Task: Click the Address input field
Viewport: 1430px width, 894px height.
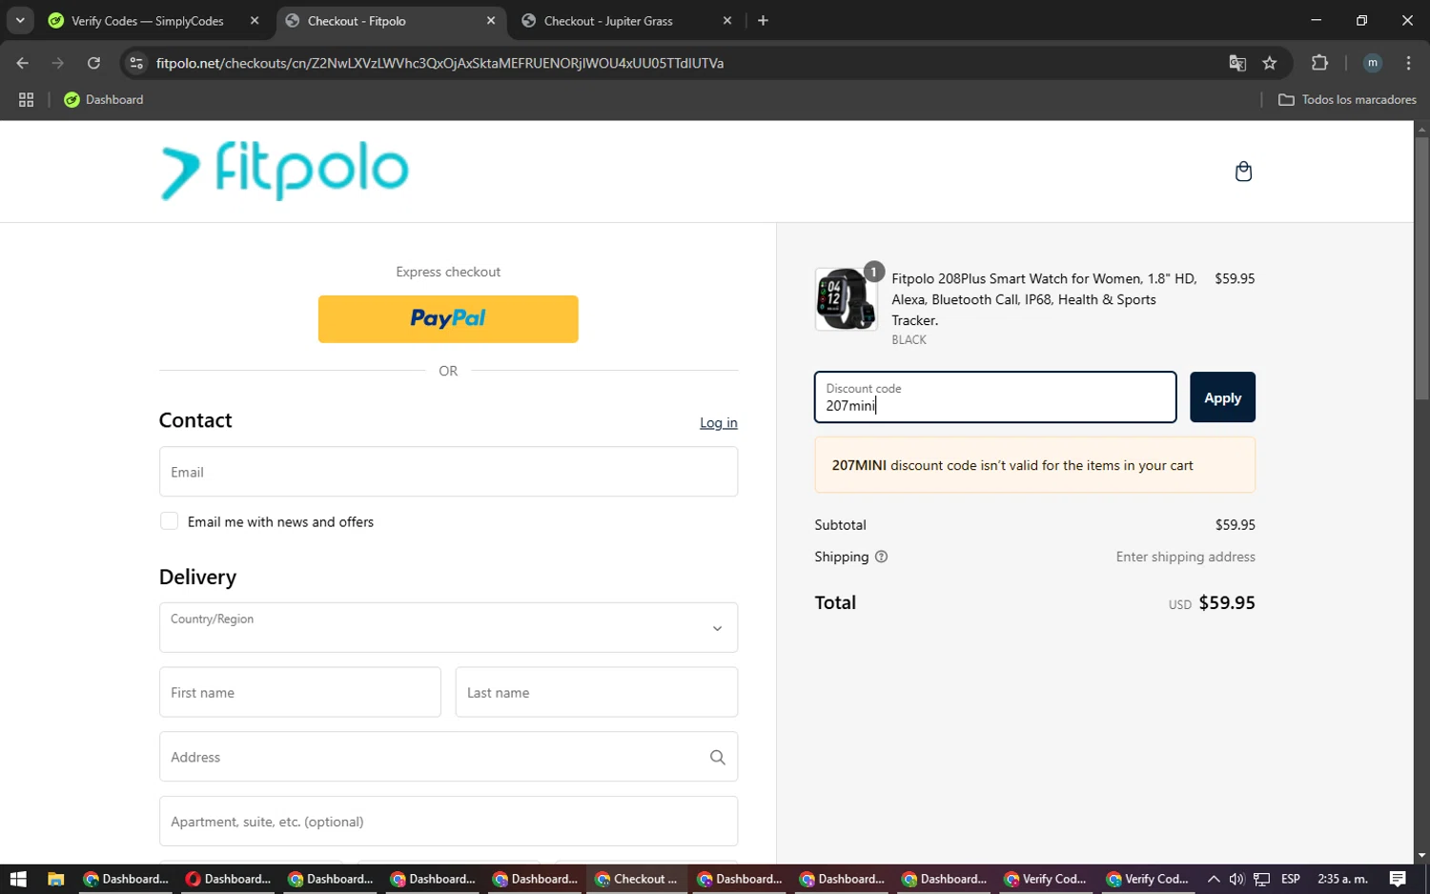Action: point(448,757)
